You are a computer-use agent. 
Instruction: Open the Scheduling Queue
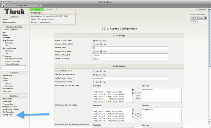pyautogui.click(x=10, y=109)
